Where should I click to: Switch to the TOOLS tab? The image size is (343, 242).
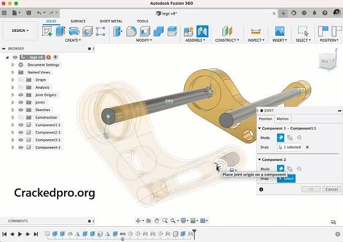point(142,21)
